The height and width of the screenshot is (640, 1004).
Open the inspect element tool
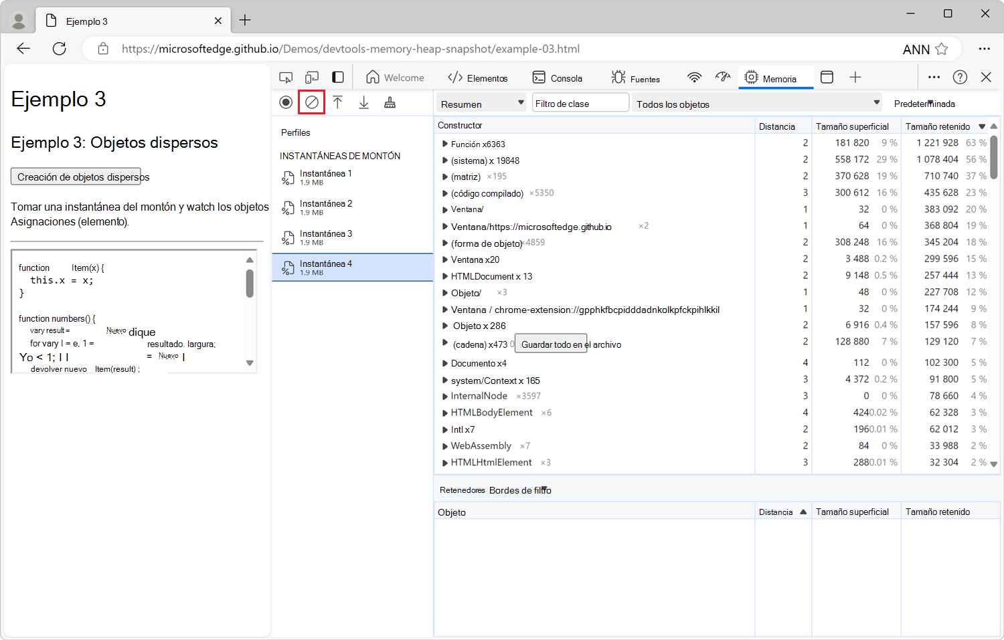coord(286,78)
